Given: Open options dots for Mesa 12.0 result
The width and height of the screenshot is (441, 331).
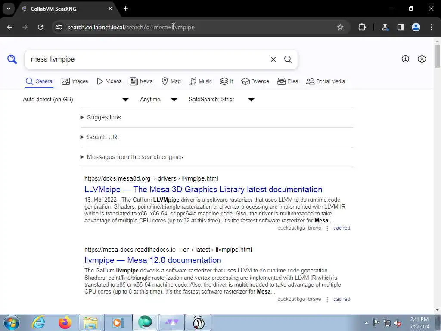Looking at the screenshot, I should click(327, 299).
